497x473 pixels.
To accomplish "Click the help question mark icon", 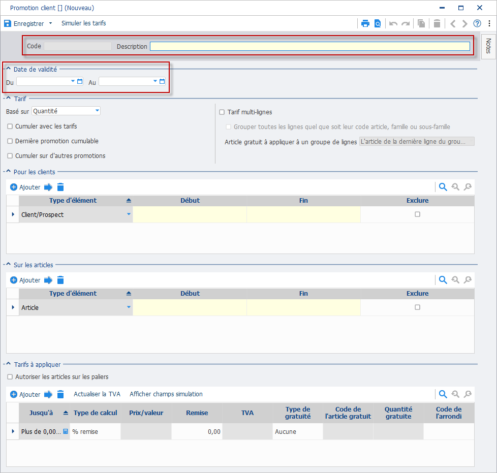I will (x=477, y=23).
